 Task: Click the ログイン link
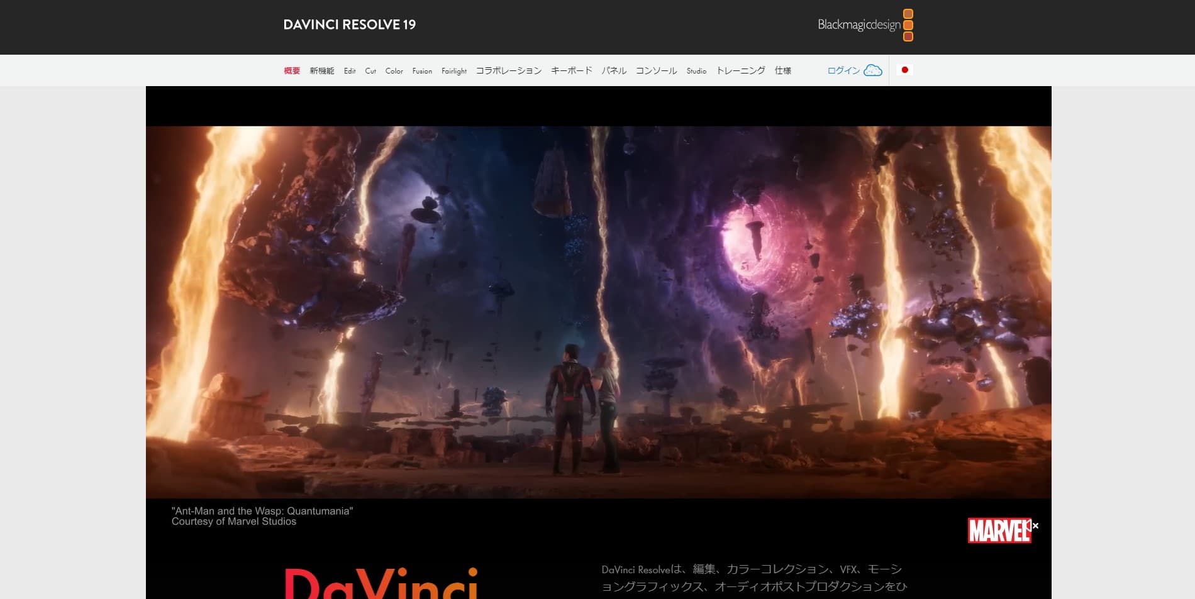click(843, 70)
